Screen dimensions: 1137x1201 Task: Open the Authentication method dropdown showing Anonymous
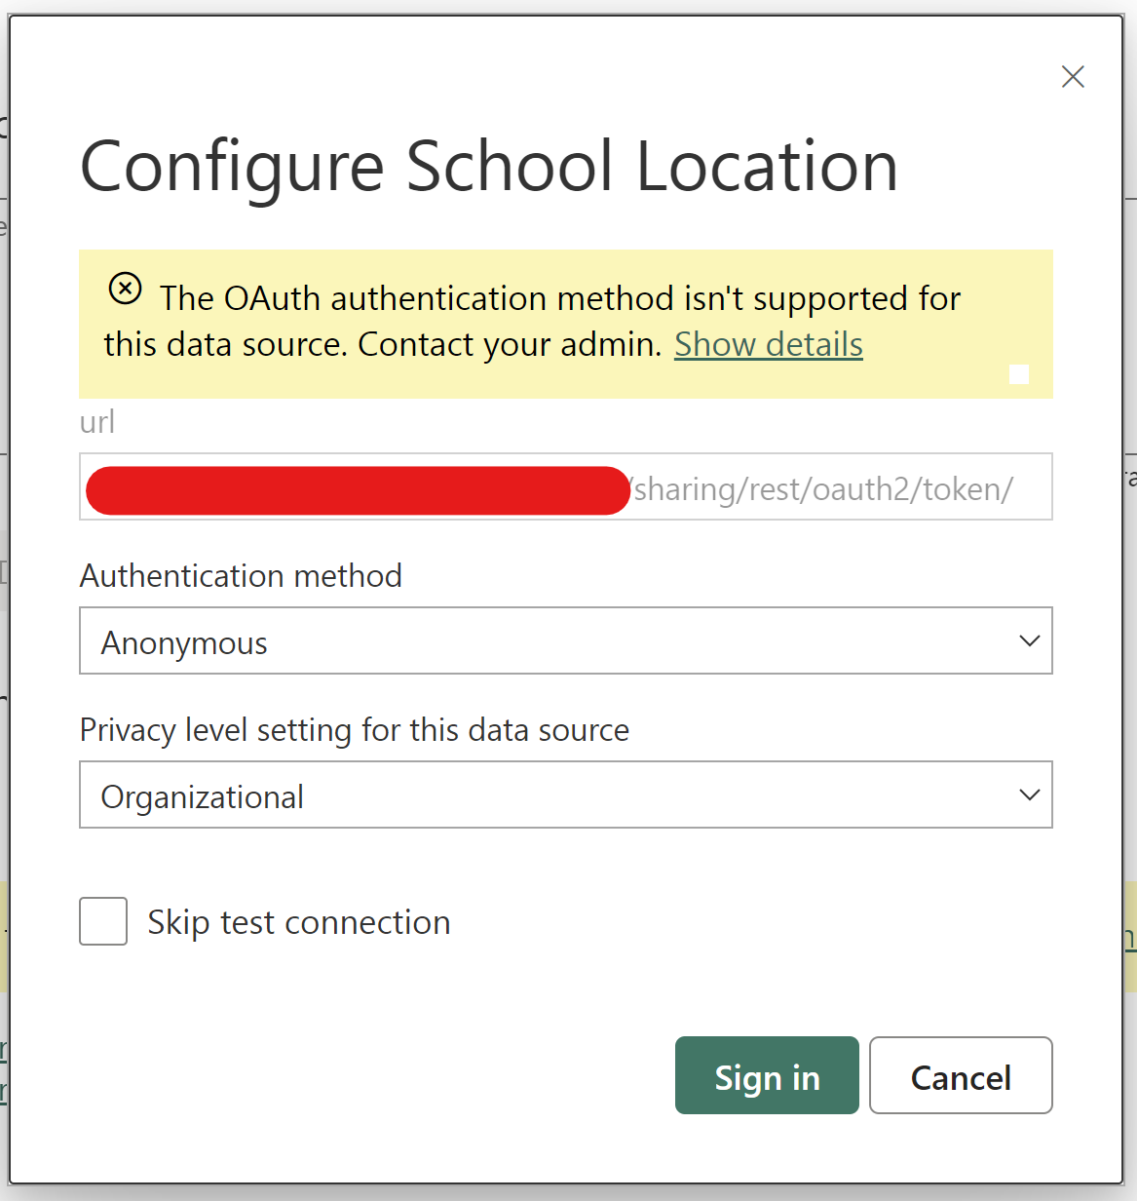pos(566,640)
